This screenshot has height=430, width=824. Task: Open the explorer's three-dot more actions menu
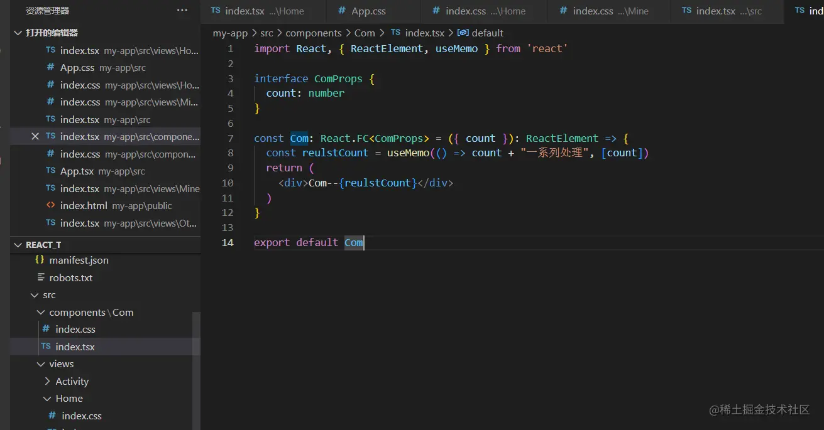tap(182, 11)
